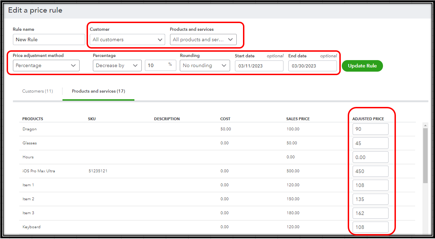Click the product list vertical scrollbar
The height and width of the screenshot is (239, 435).
coord(425,155)
